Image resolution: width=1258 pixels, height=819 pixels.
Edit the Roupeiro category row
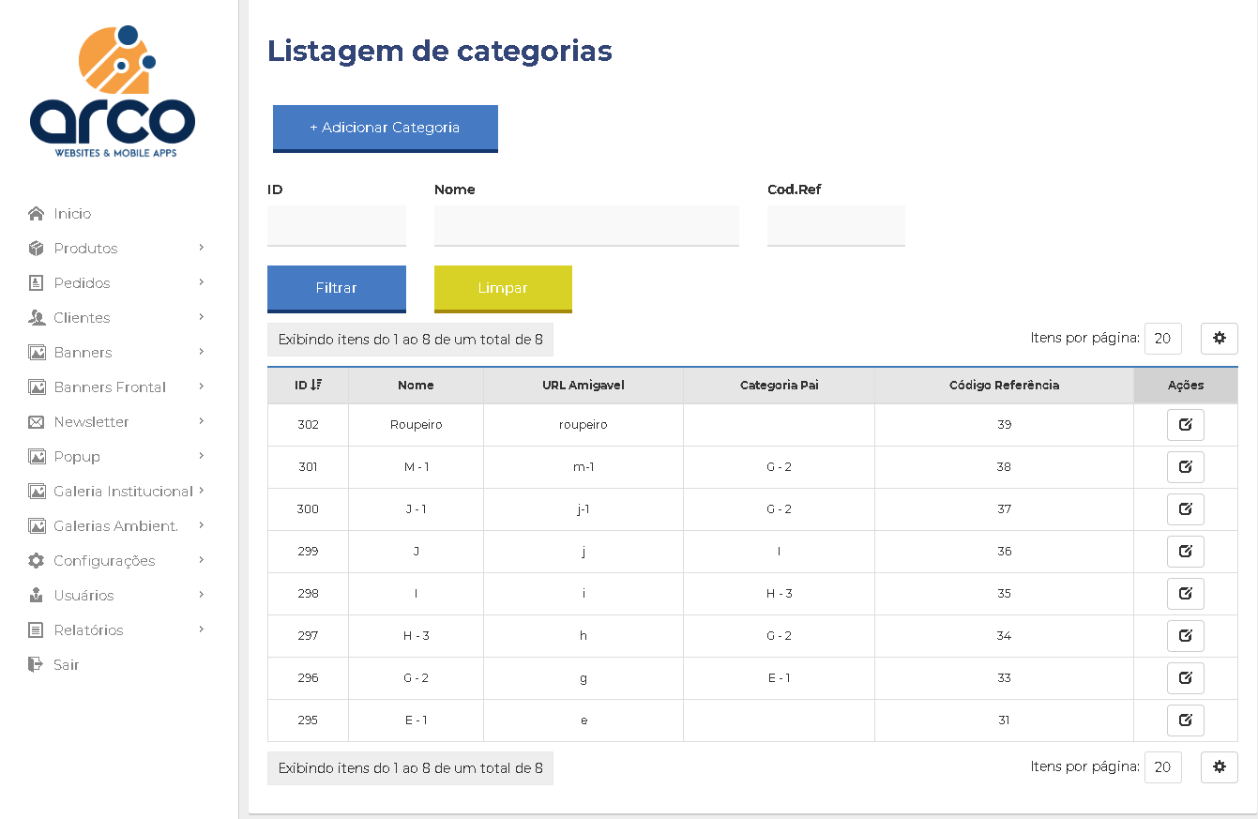(1186, 425)
